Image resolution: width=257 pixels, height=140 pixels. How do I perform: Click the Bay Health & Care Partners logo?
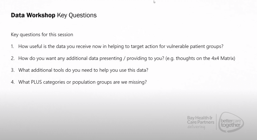pos(200,120)
